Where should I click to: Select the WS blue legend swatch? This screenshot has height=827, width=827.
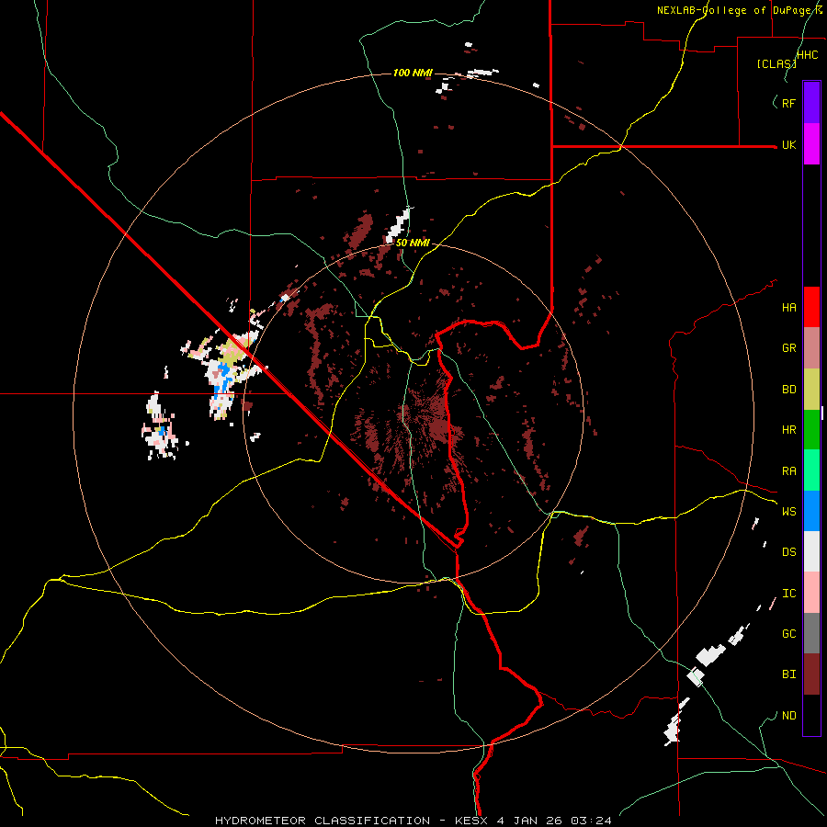point(811,511)
